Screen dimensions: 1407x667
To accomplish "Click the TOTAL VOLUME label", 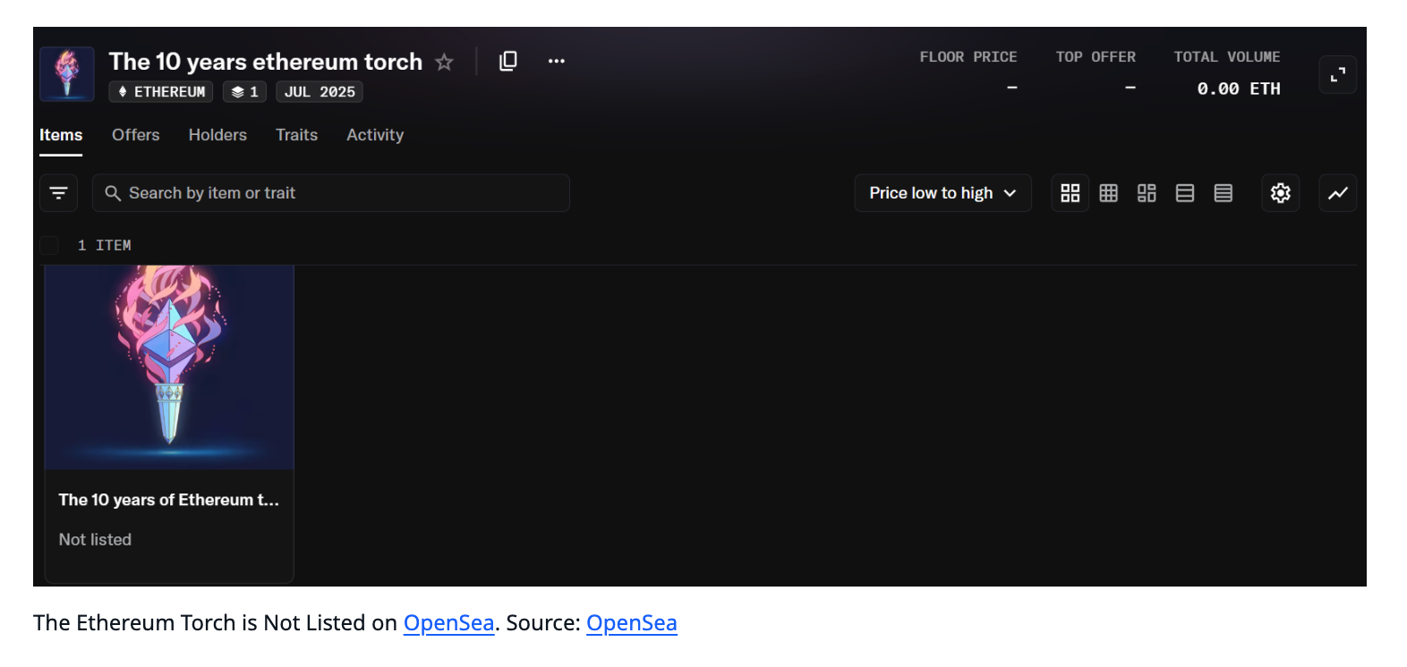I will 1227,57.
